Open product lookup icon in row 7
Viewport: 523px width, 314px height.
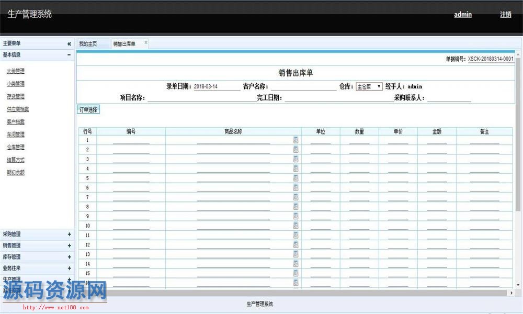click(295, 197)
